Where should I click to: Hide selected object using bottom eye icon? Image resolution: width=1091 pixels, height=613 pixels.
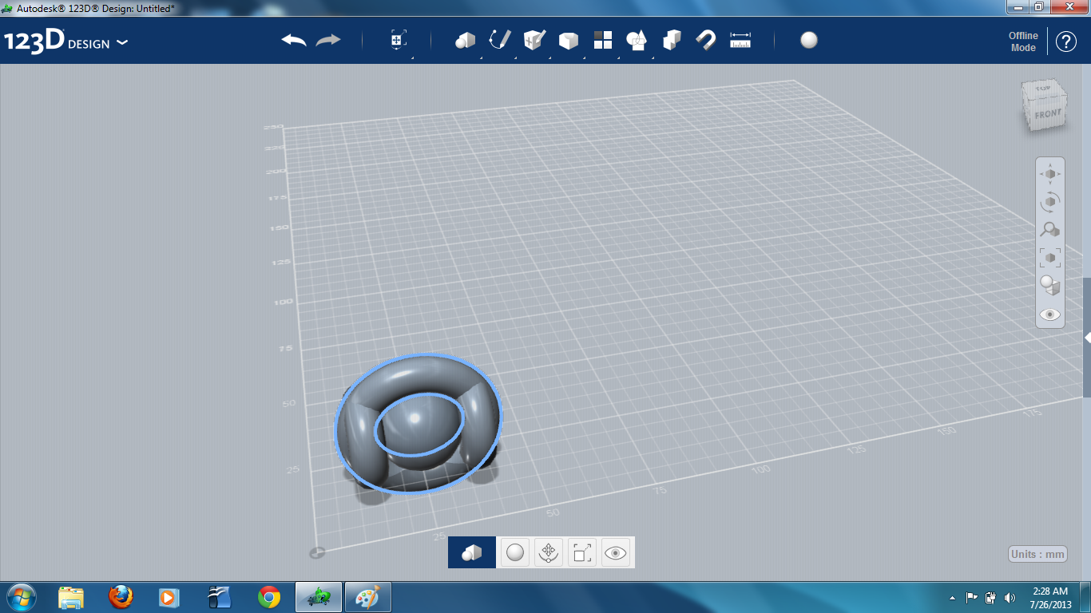tap(616, 552)
